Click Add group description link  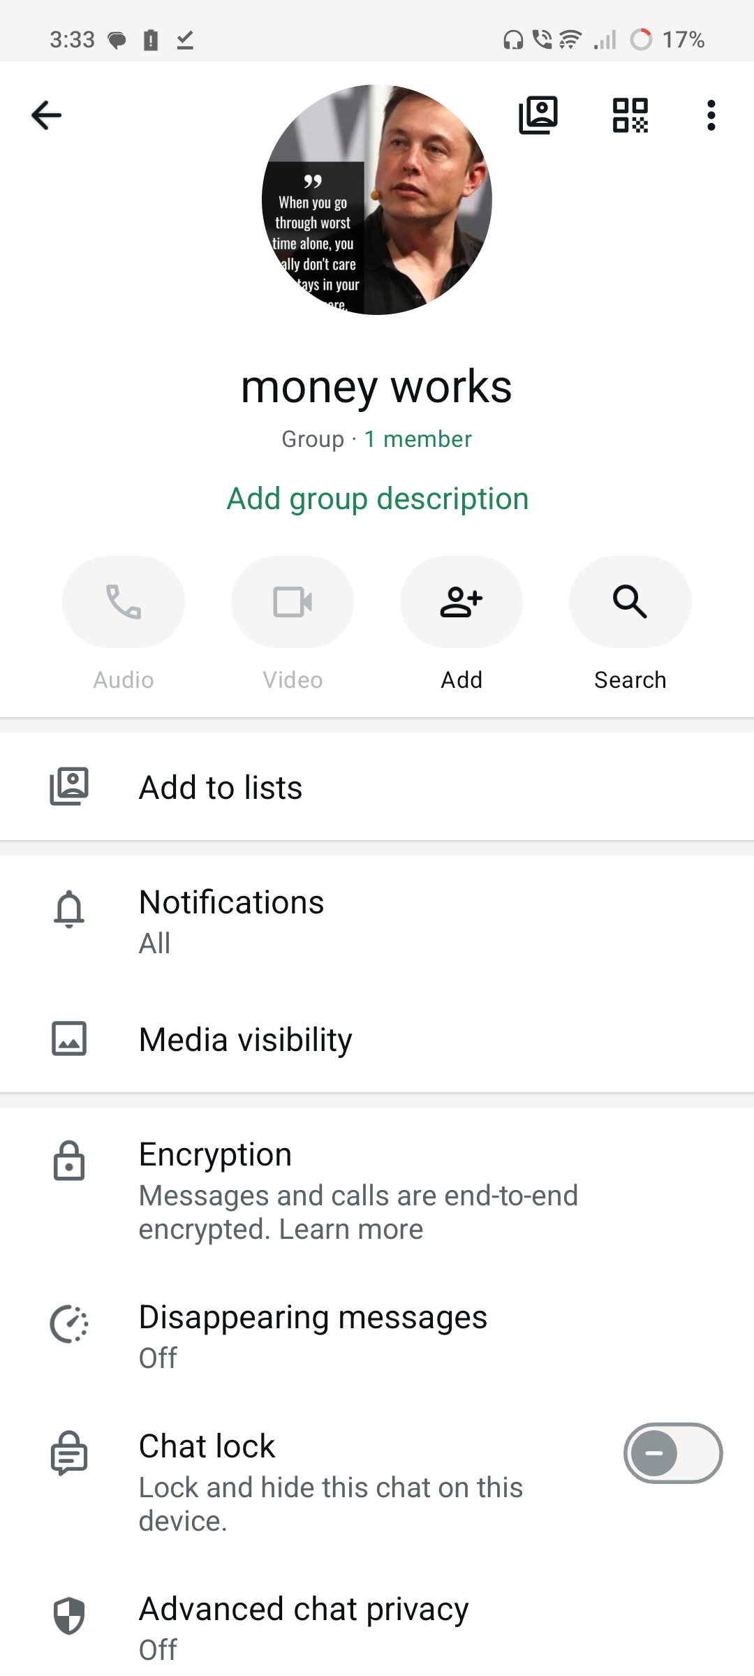point(378,499)
